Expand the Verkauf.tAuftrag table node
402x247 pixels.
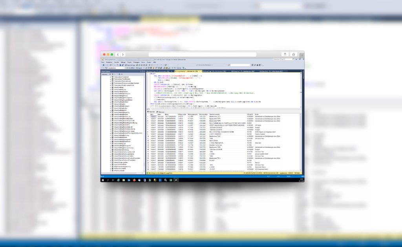pyautogui.click(x=110, y=88)
